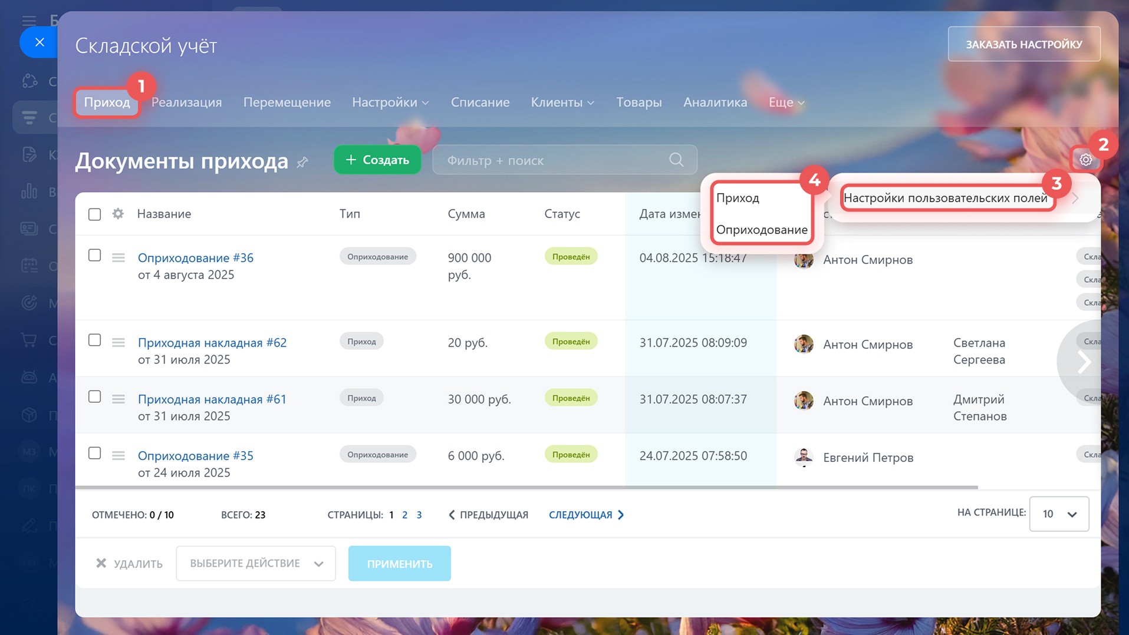Click the search magnifier icon
The width and height of the screenshot is (1129, 635).
tap(676, 160)
